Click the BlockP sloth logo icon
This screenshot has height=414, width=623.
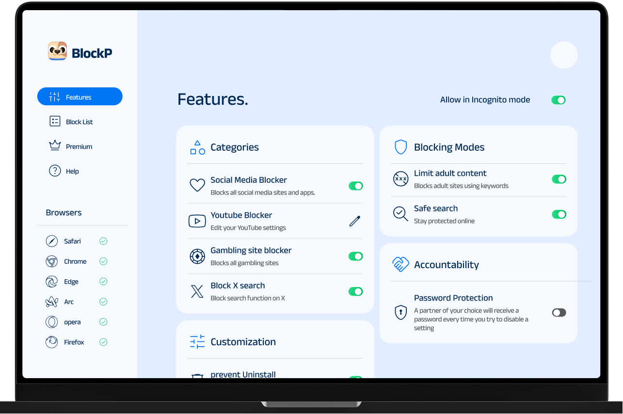(x=57, y=51)
